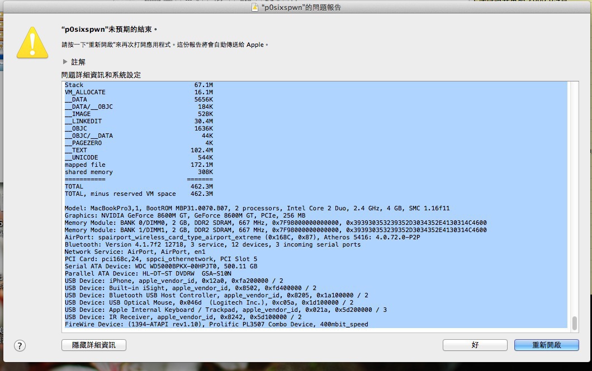Click the "Model: MacBookPro3,1" line
This screenshot has width=592, height=371.
click(x=257, y=208)
